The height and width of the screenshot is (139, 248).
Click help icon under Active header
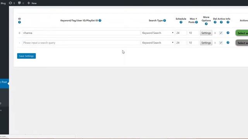coord(221,22)
